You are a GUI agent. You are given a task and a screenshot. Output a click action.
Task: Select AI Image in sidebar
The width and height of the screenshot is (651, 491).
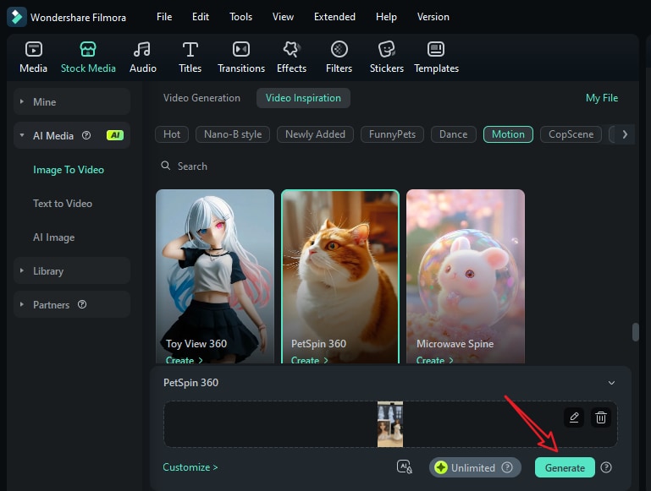click(54, 237)
